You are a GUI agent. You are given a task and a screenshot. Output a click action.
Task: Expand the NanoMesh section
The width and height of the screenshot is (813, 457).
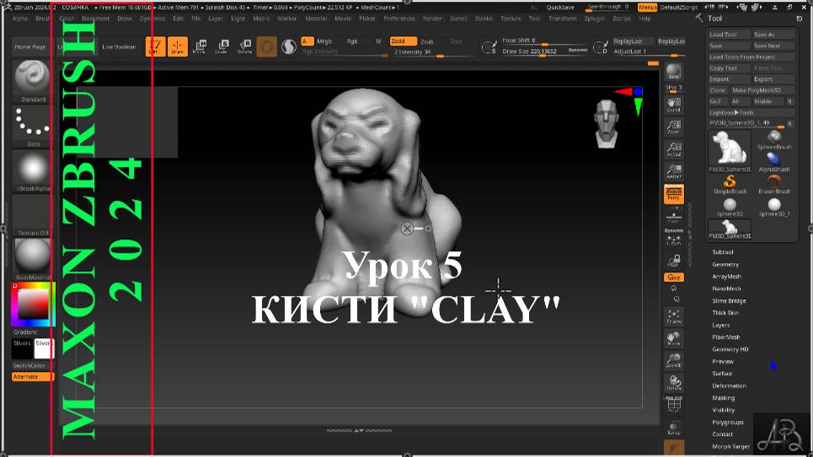pos(726,288)
